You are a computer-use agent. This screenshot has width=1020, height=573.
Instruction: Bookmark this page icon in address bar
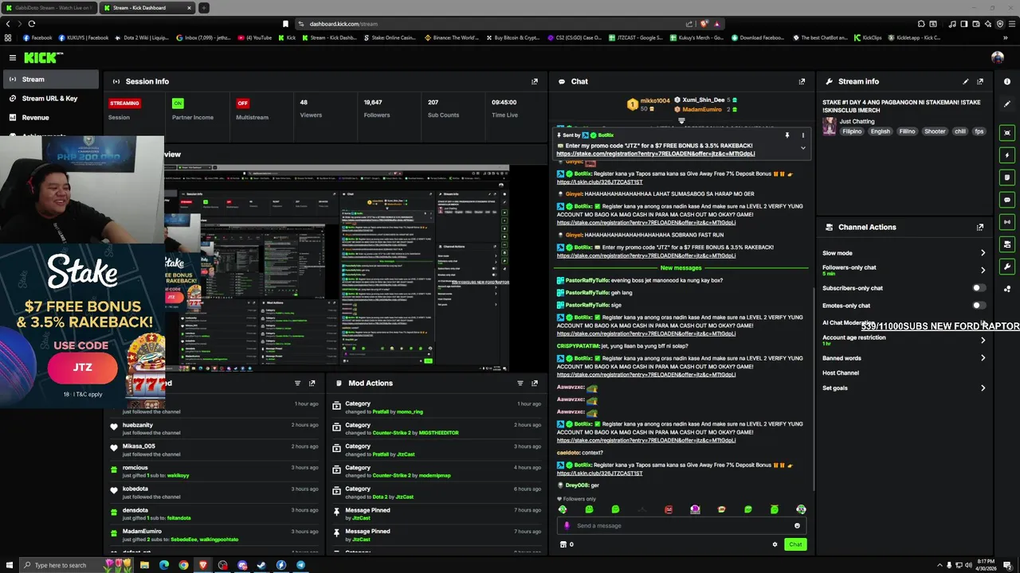point(285,24)
